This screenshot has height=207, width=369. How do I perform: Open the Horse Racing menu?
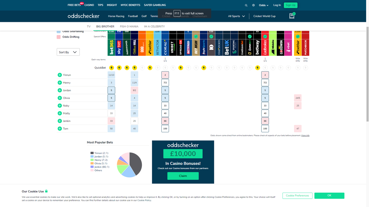(116, 16)
